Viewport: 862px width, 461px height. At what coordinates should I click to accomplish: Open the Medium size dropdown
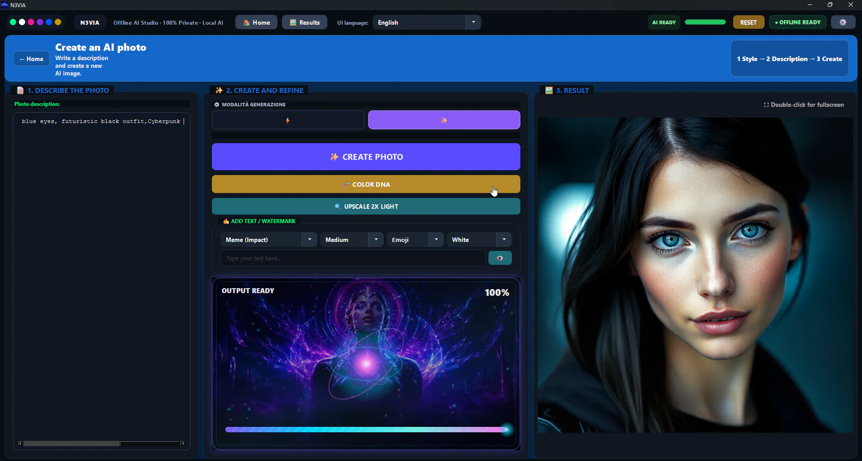352,240
